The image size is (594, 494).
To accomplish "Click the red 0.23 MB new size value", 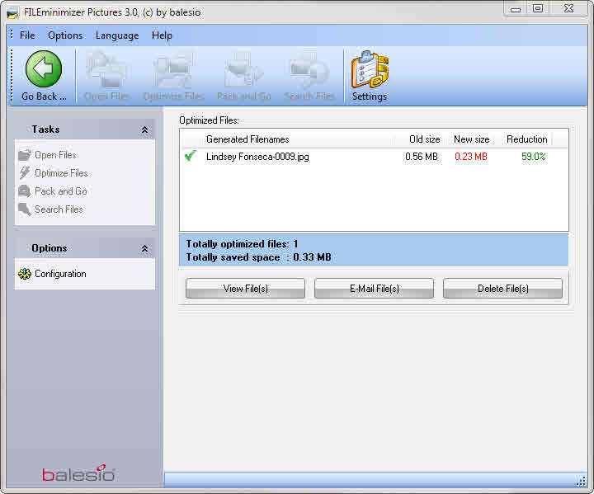I will (471, 157).
